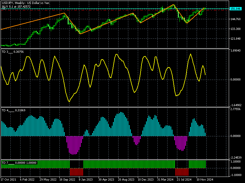Click the 6 Feb 2022 date label
The image size is (245, 183).
point(27,179)
